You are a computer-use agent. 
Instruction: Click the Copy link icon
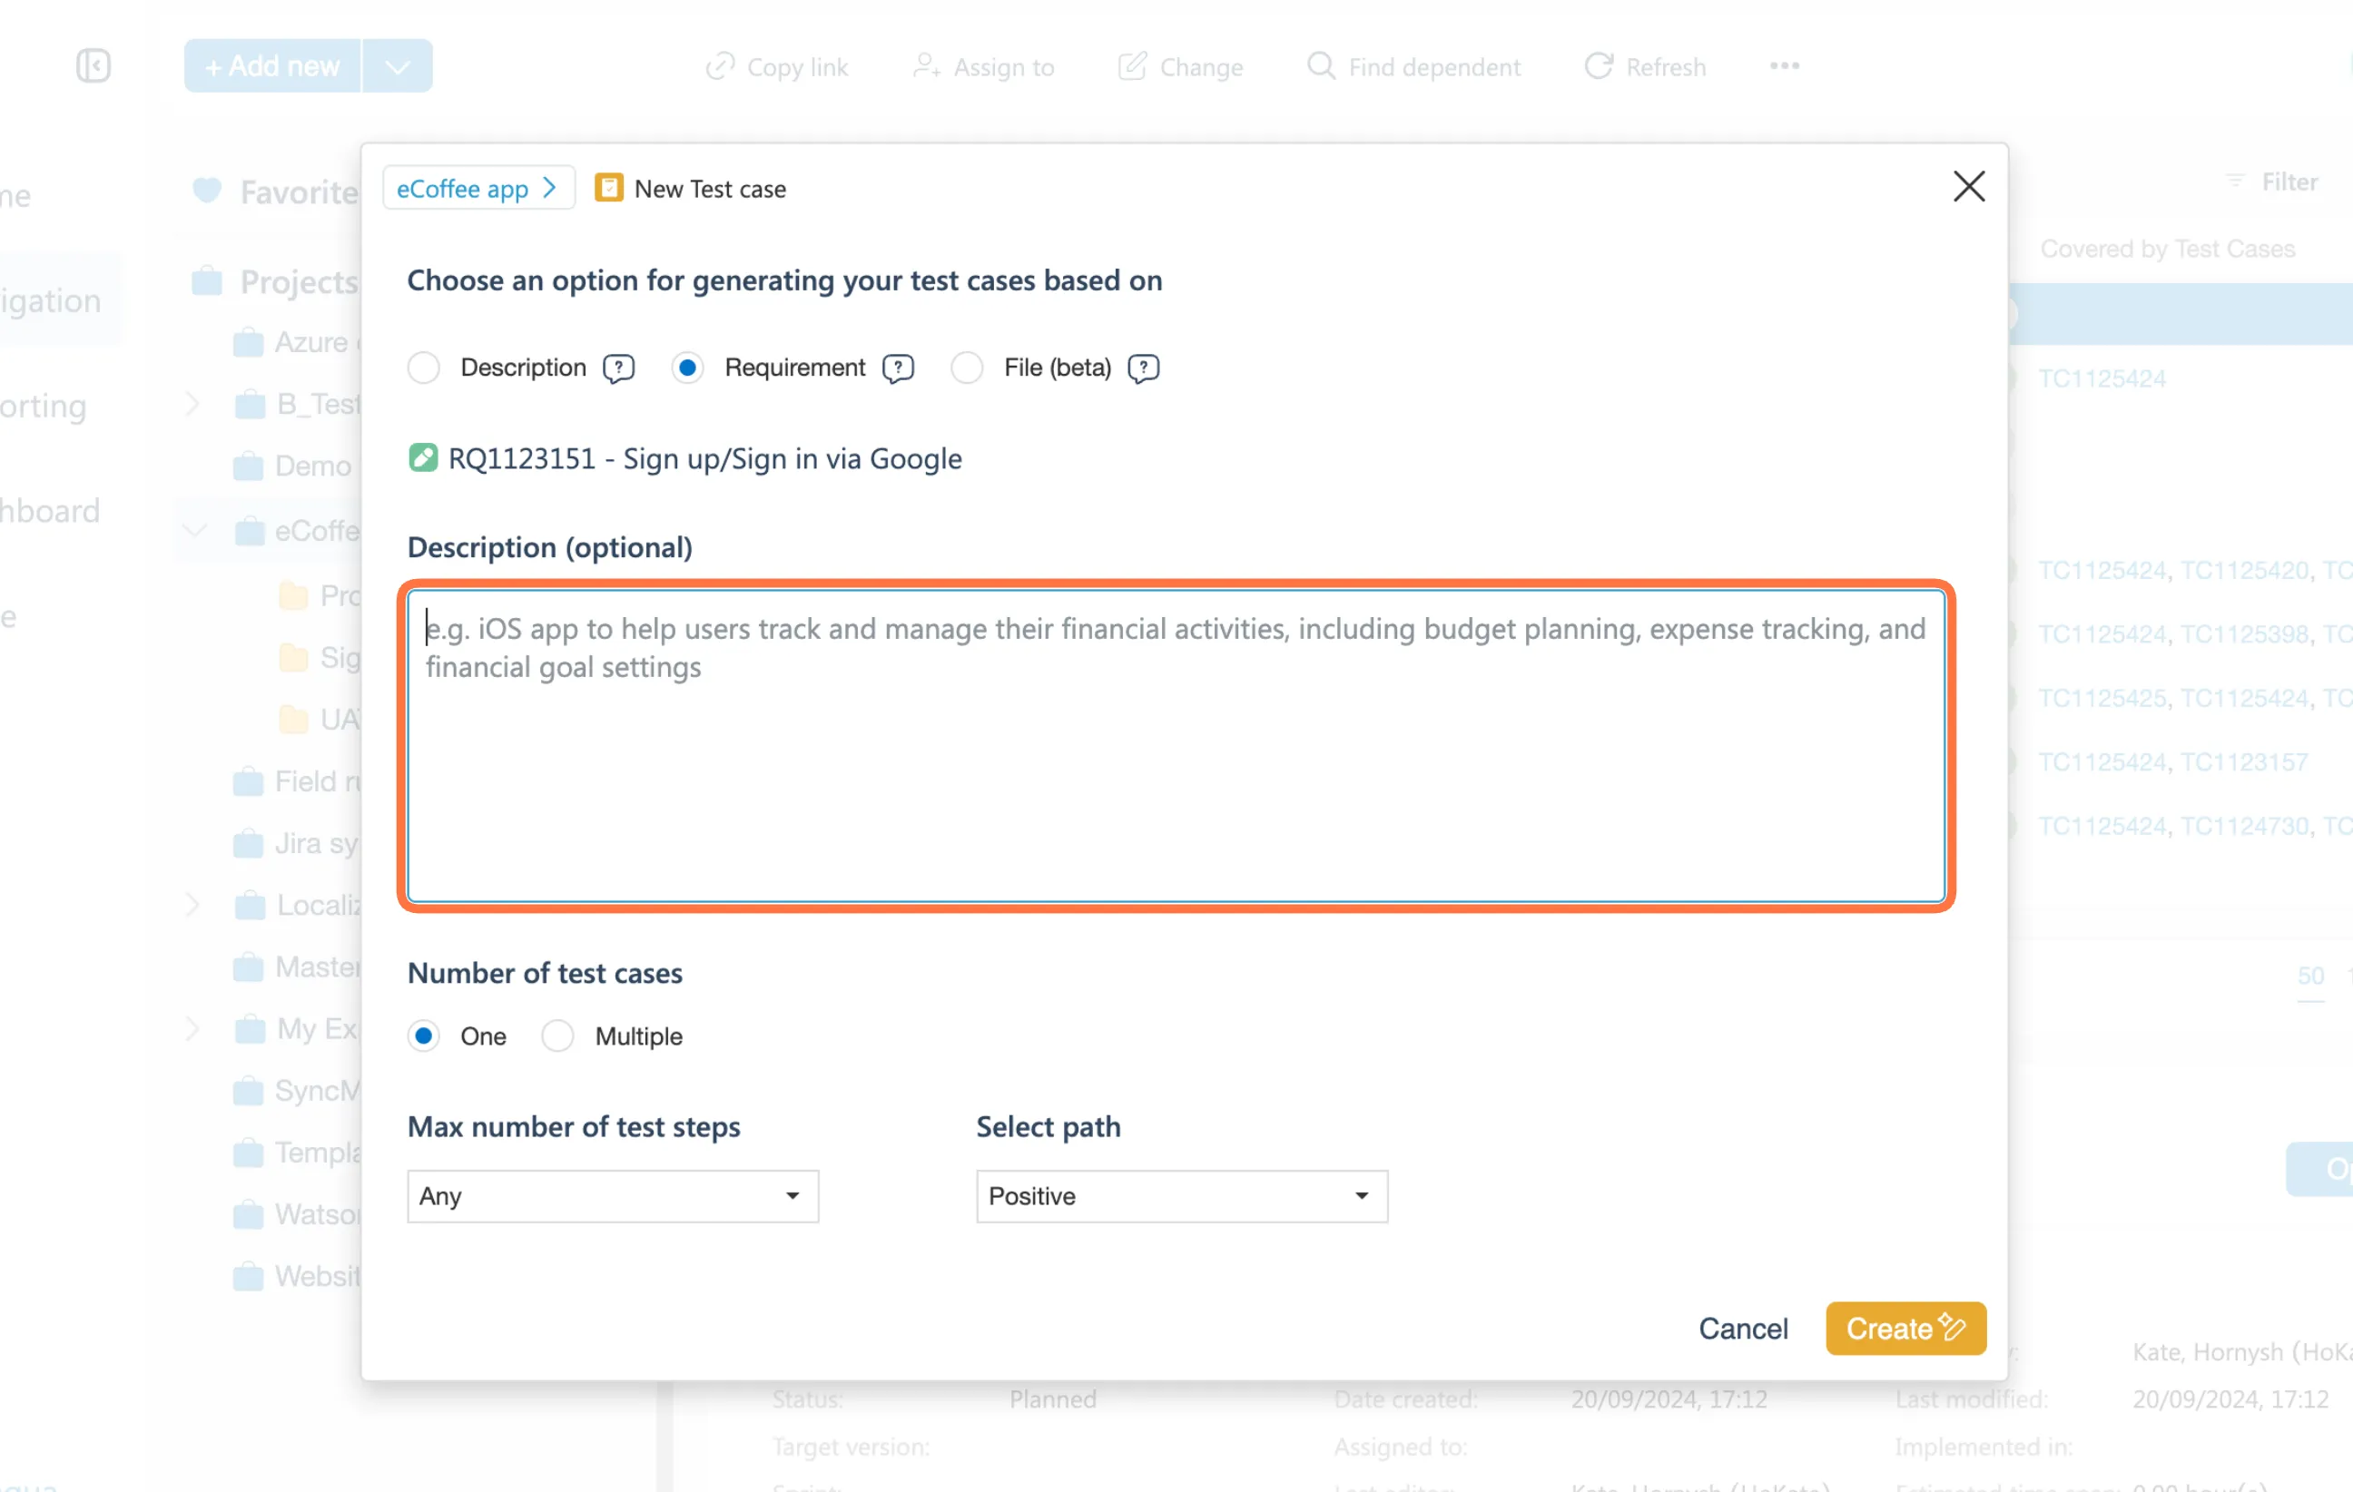[720, 66]
